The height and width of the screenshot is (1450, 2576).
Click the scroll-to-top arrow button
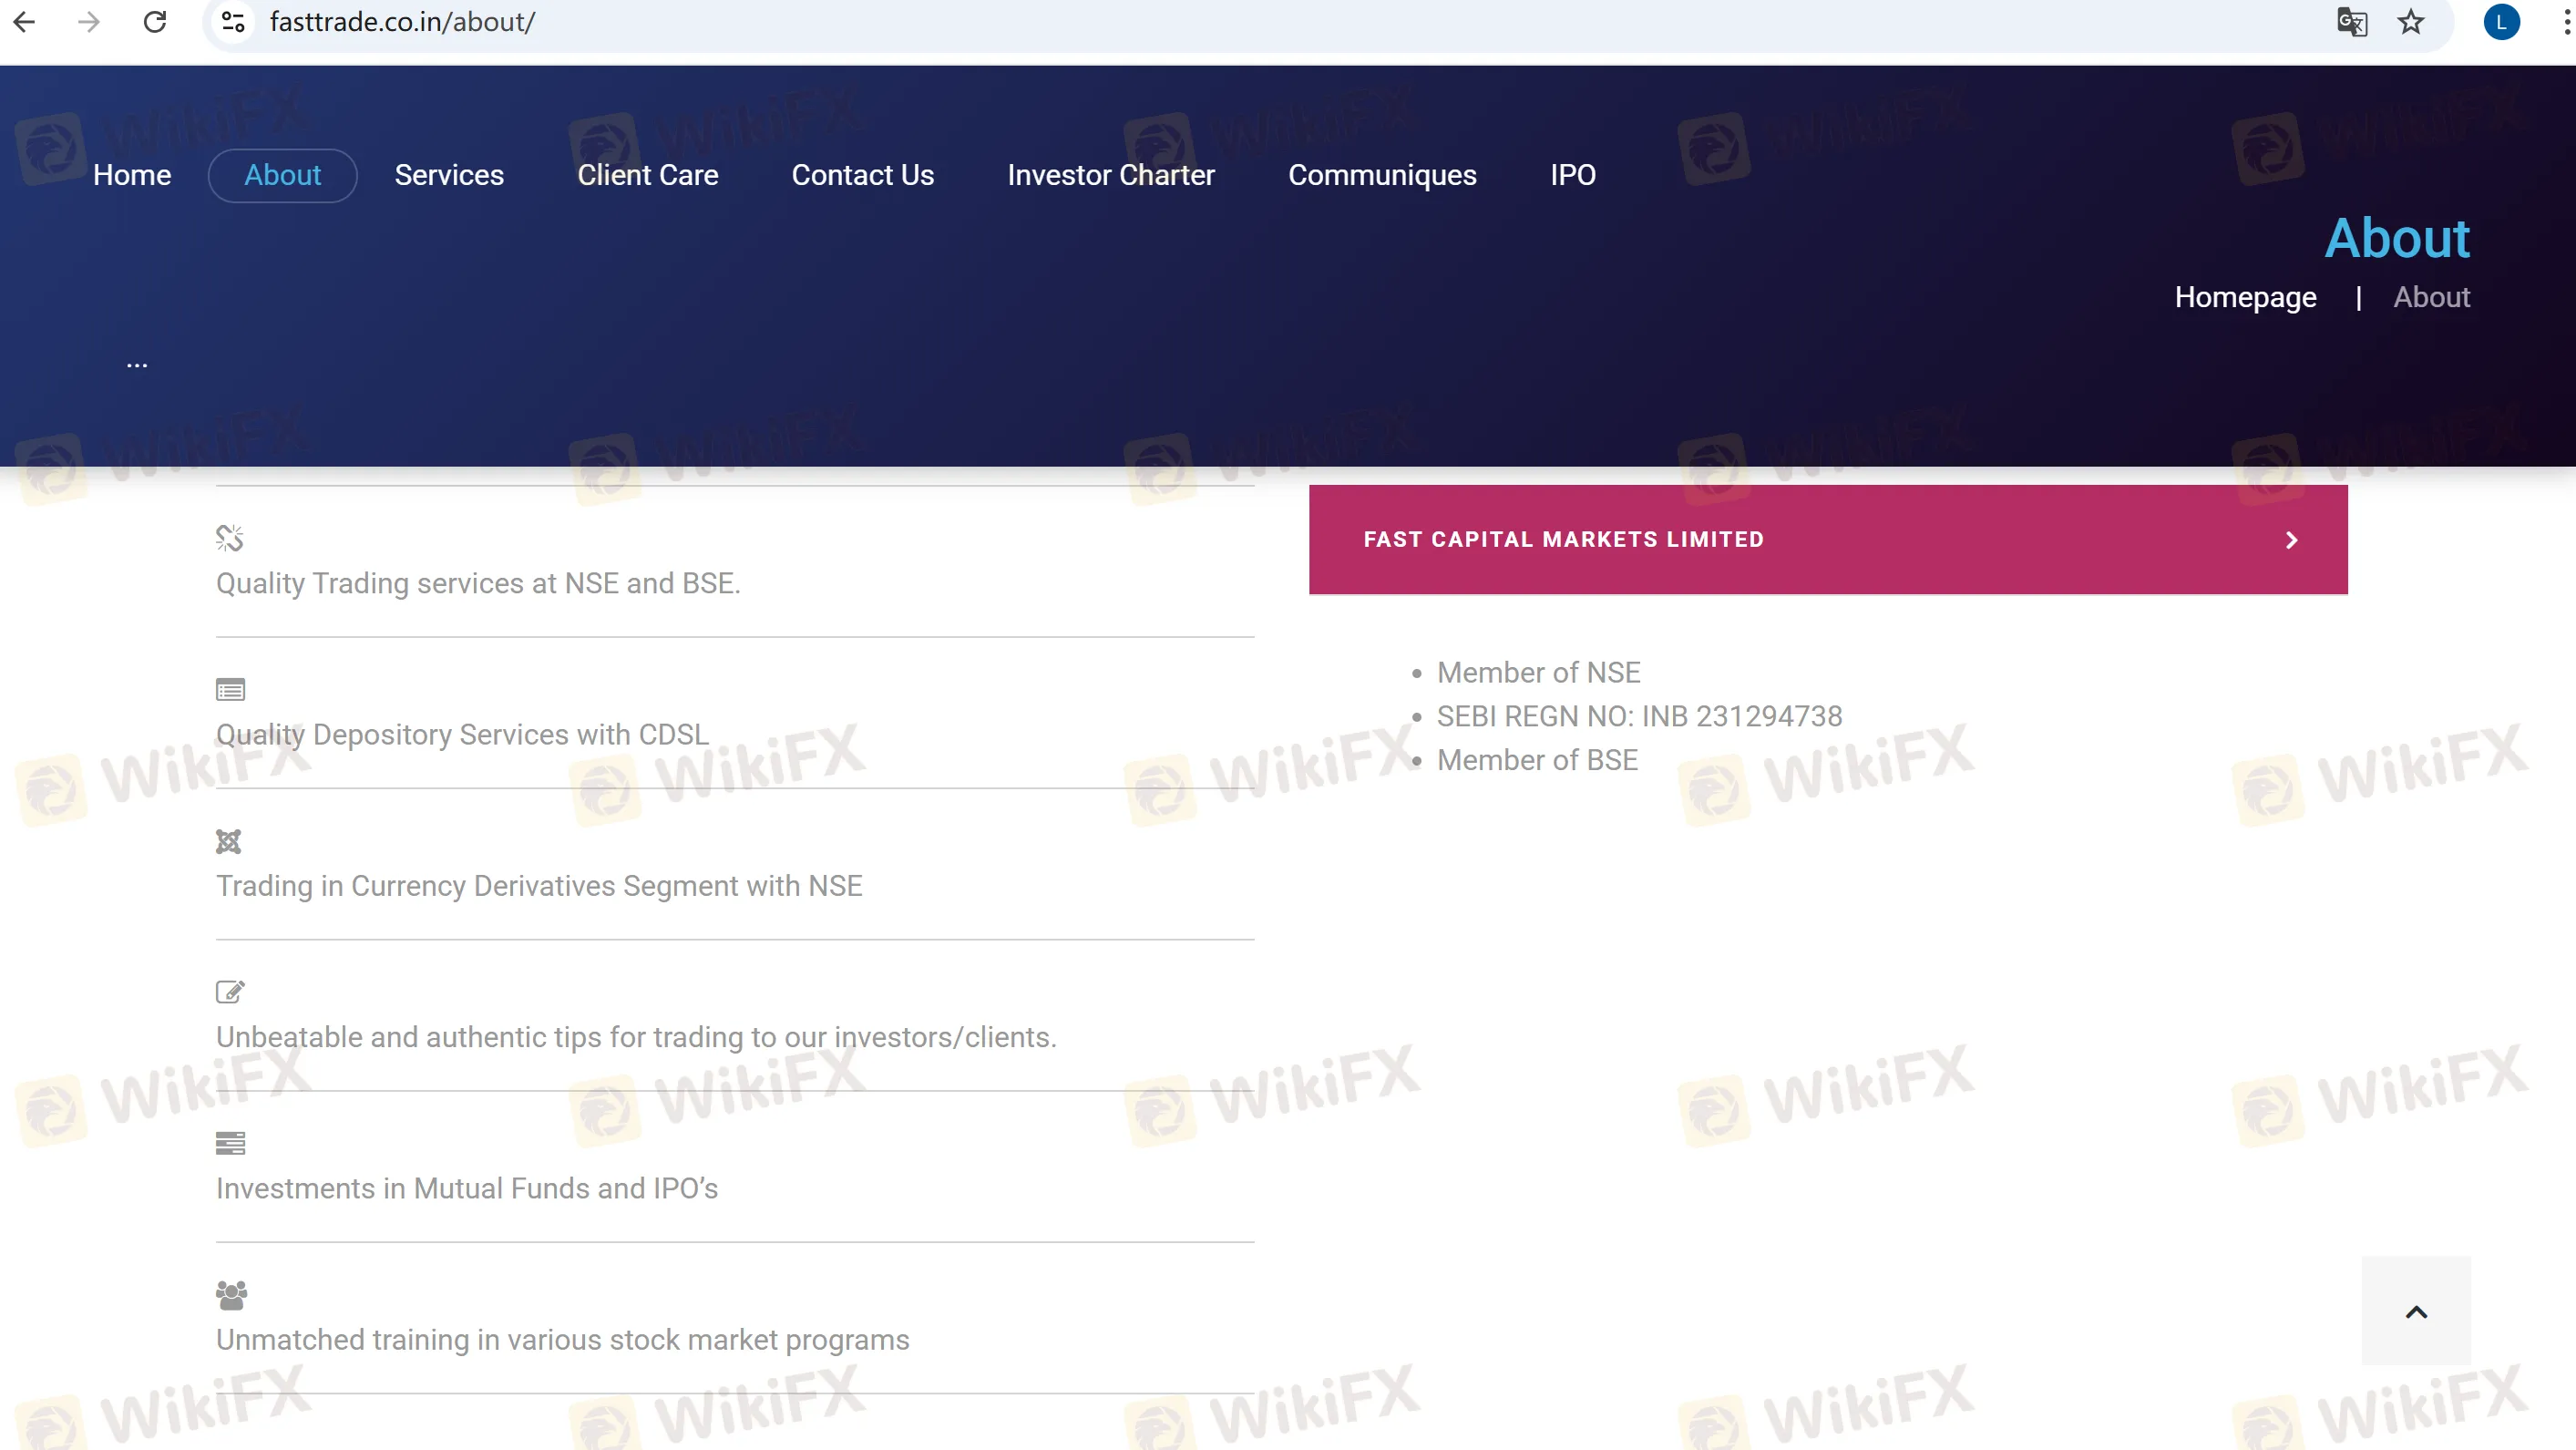click(2416, 1311)
